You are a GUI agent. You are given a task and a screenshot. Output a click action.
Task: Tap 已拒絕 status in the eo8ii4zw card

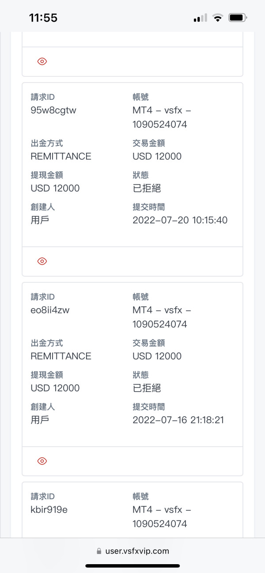point(147,388)
